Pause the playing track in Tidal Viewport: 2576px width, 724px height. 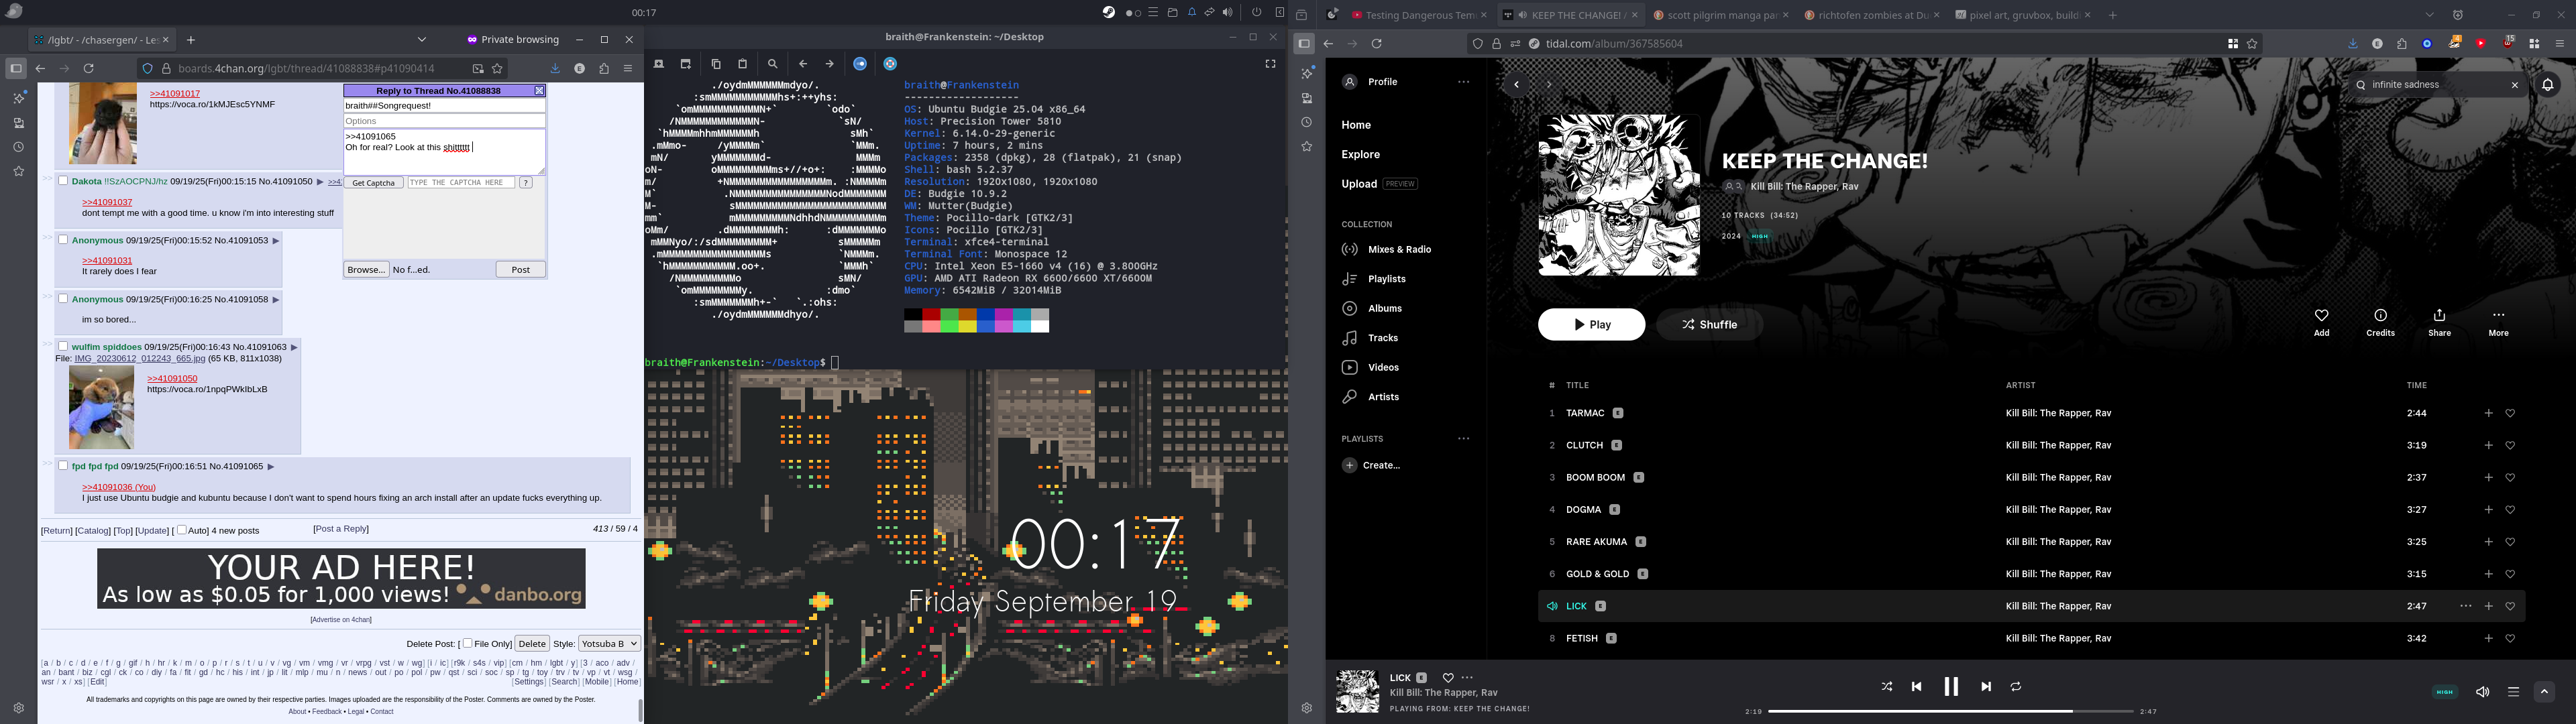click(x=1951, y=686)
